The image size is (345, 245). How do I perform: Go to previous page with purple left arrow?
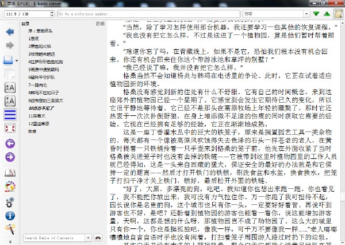10,144
